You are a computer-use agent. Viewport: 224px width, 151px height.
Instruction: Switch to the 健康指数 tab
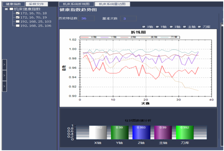(13, 4)
